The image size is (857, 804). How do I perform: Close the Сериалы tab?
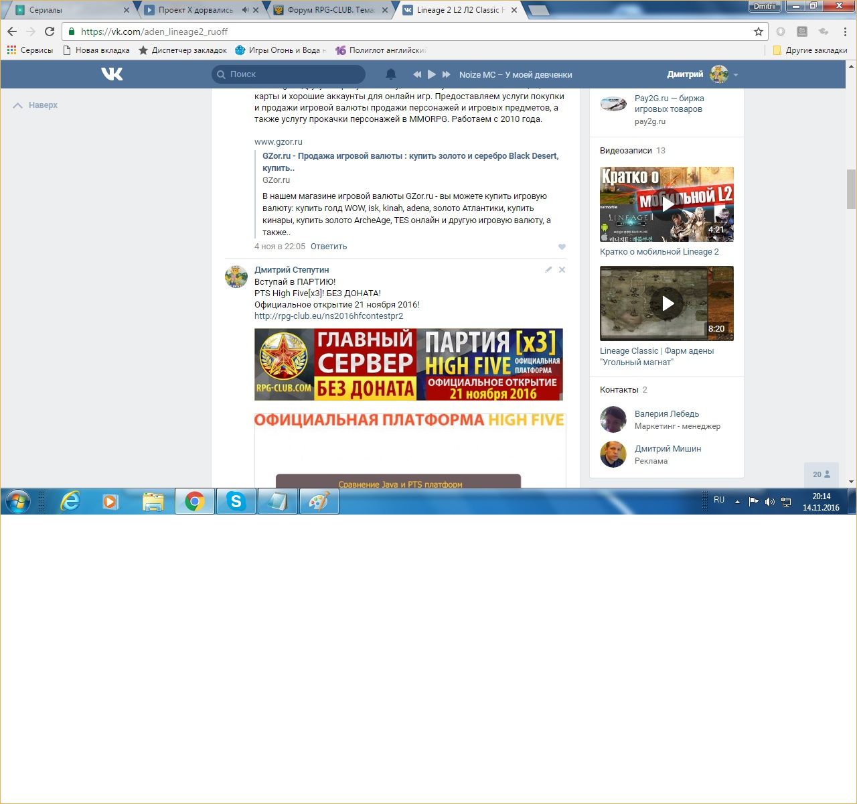coord(127,10)
